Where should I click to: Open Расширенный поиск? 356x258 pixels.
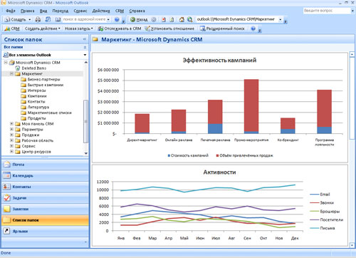coord(222,29)
